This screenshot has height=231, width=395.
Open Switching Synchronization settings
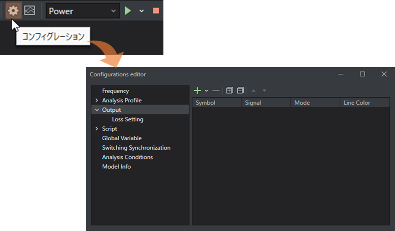136,148
